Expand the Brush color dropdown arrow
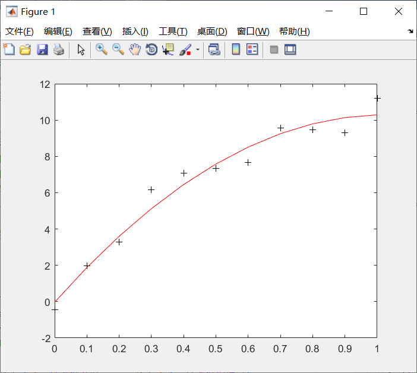The width and height of the screenshot is (417, 373). click(198, 49)
